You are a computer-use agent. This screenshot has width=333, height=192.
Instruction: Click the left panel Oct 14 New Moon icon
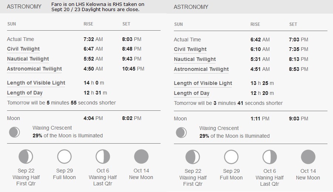141,157
